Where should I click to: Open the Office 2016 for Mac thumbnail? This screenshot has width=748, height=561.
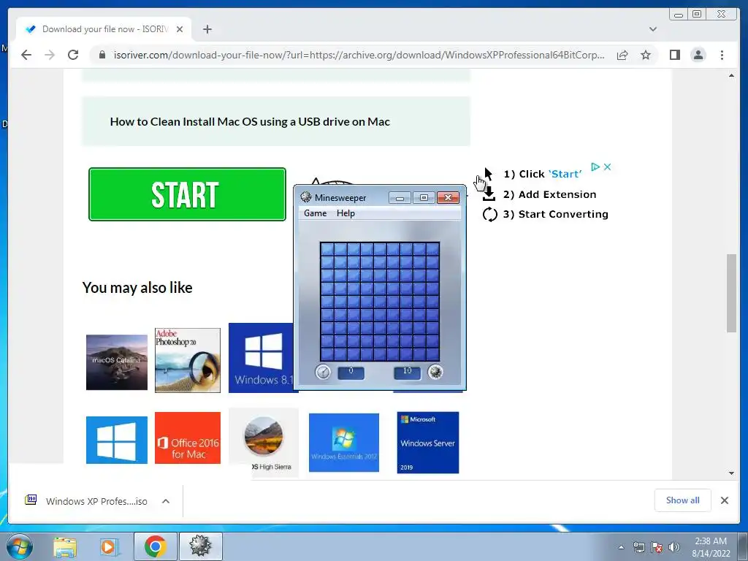pos(188,438)
